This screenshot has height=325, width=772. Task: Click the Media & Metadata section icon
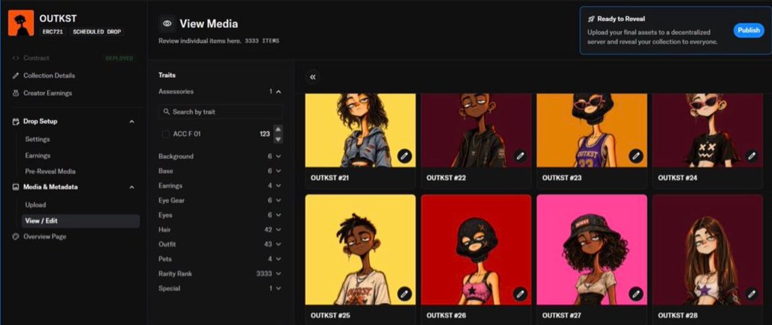point(16,187)
